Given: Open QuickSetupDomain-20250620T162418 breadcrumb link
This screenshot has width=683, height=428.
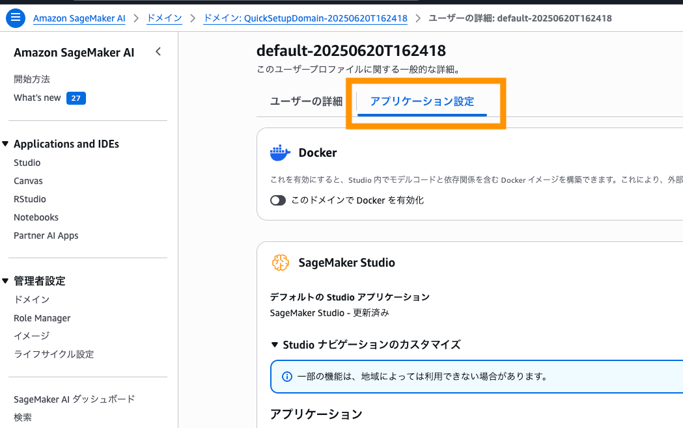Looking at the screenshot, I should (305, 18).
